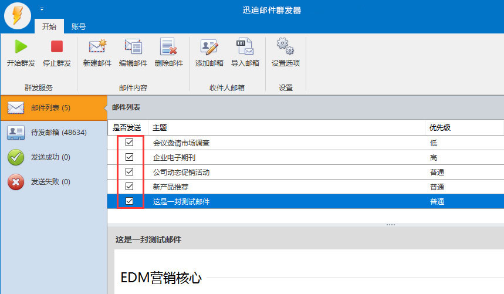Select the 新产品推荐 email subject
This screenshot has width=504, height=294.
(x=171, y=187)
